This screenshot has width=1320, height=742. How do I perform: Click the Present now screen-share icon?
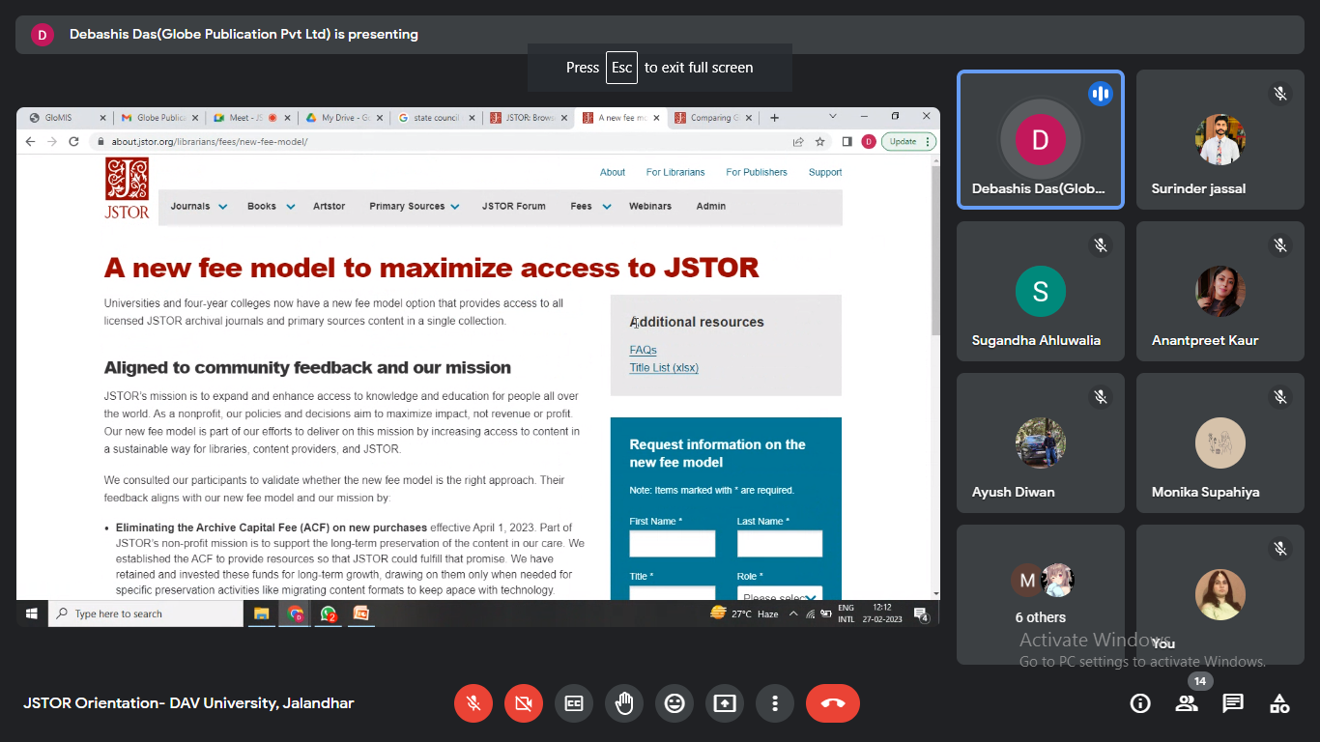pos(725,703)
